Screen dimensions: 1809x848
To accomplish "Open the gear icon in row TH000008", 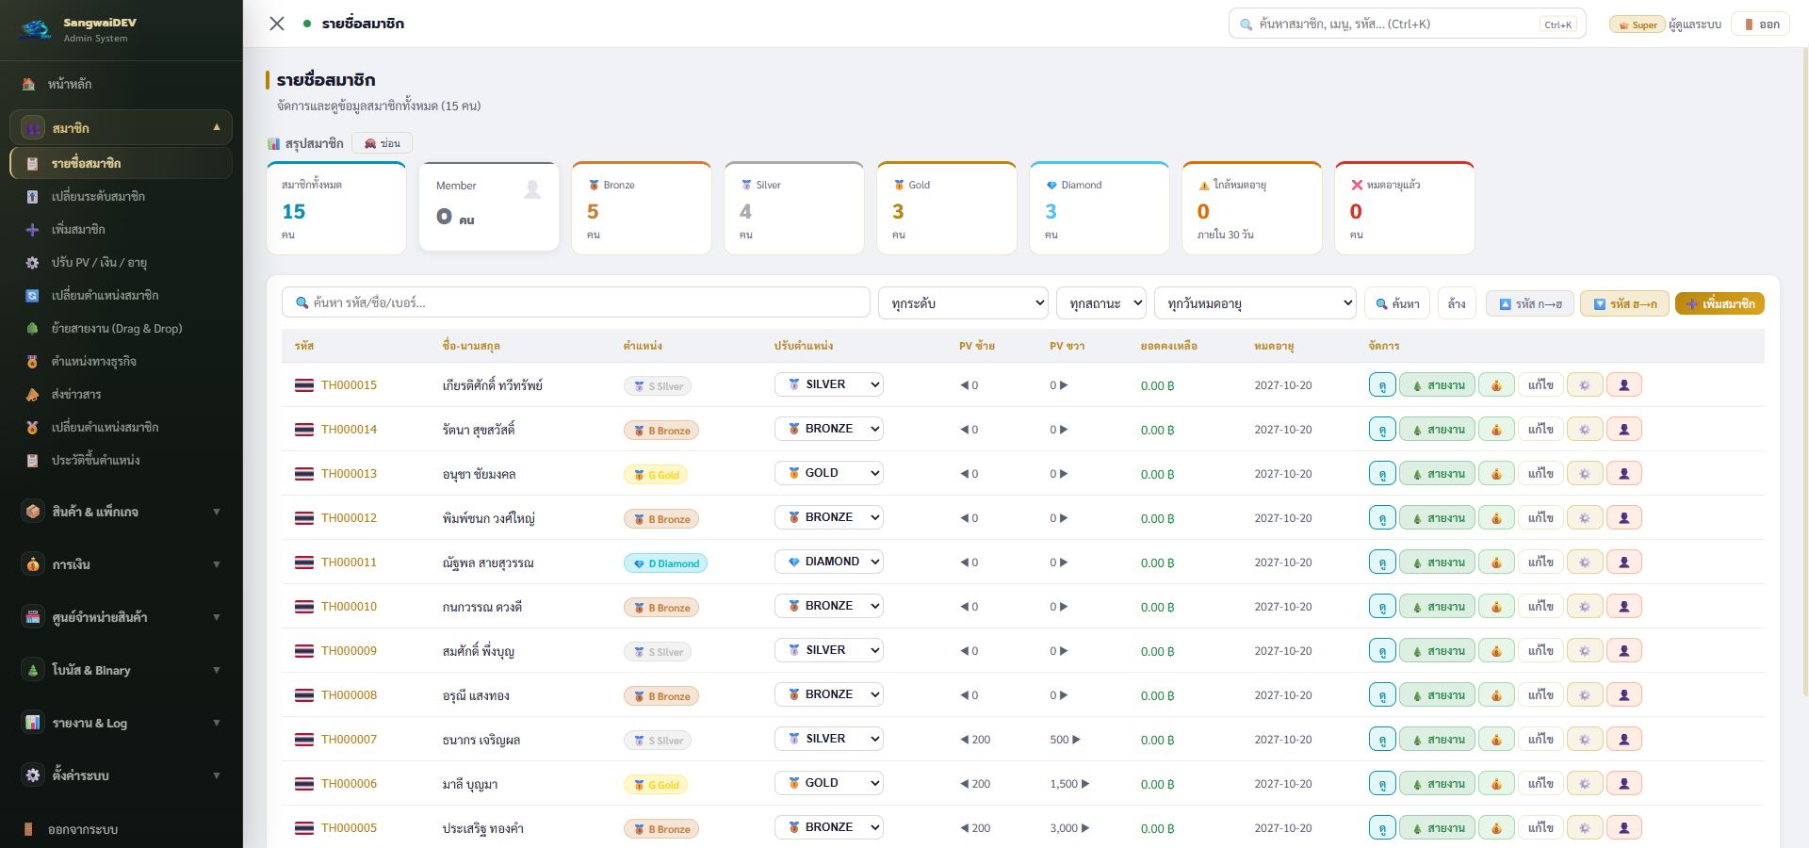I will click(1585, 695).
